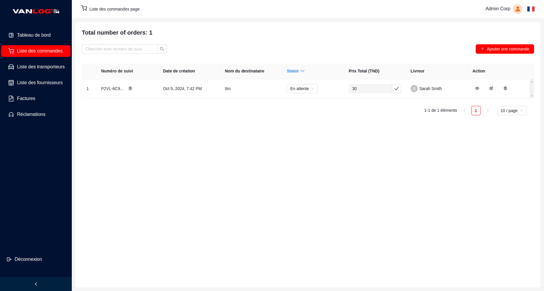This screenshot has height=291, width=544.
Task: Collapse the sidebar with the left chevron
Action: coord(36,284)
